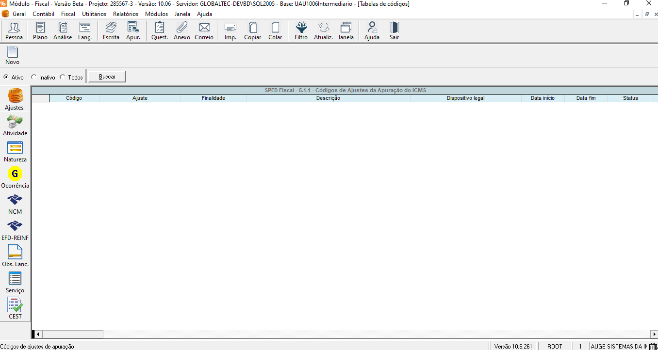Screen dimensions: 658x350
Task: Open the CEST sidebar icon
Action: (x=15, y=307)
